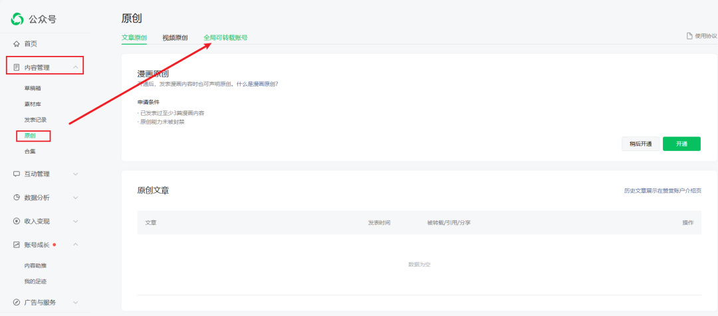Switch to the 视频原创 tab
Screen dimensions: 718x316
click(175, 37)
